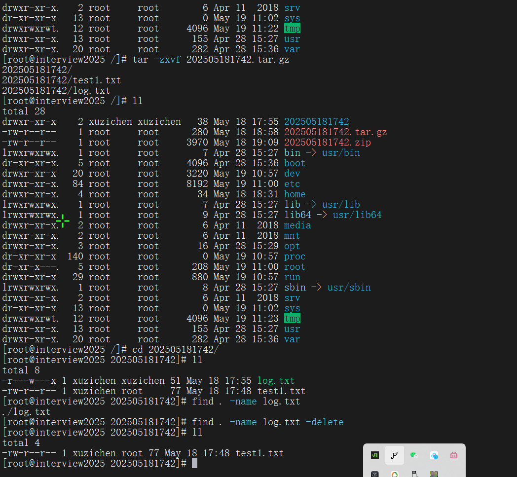The image size is (517, 477).
Task: Click the PixPin screenshot tray icon
Action: [395, 455]
